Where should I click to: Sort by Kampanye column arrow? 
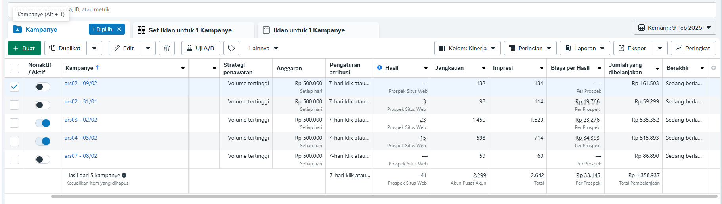tap(98, 67)
